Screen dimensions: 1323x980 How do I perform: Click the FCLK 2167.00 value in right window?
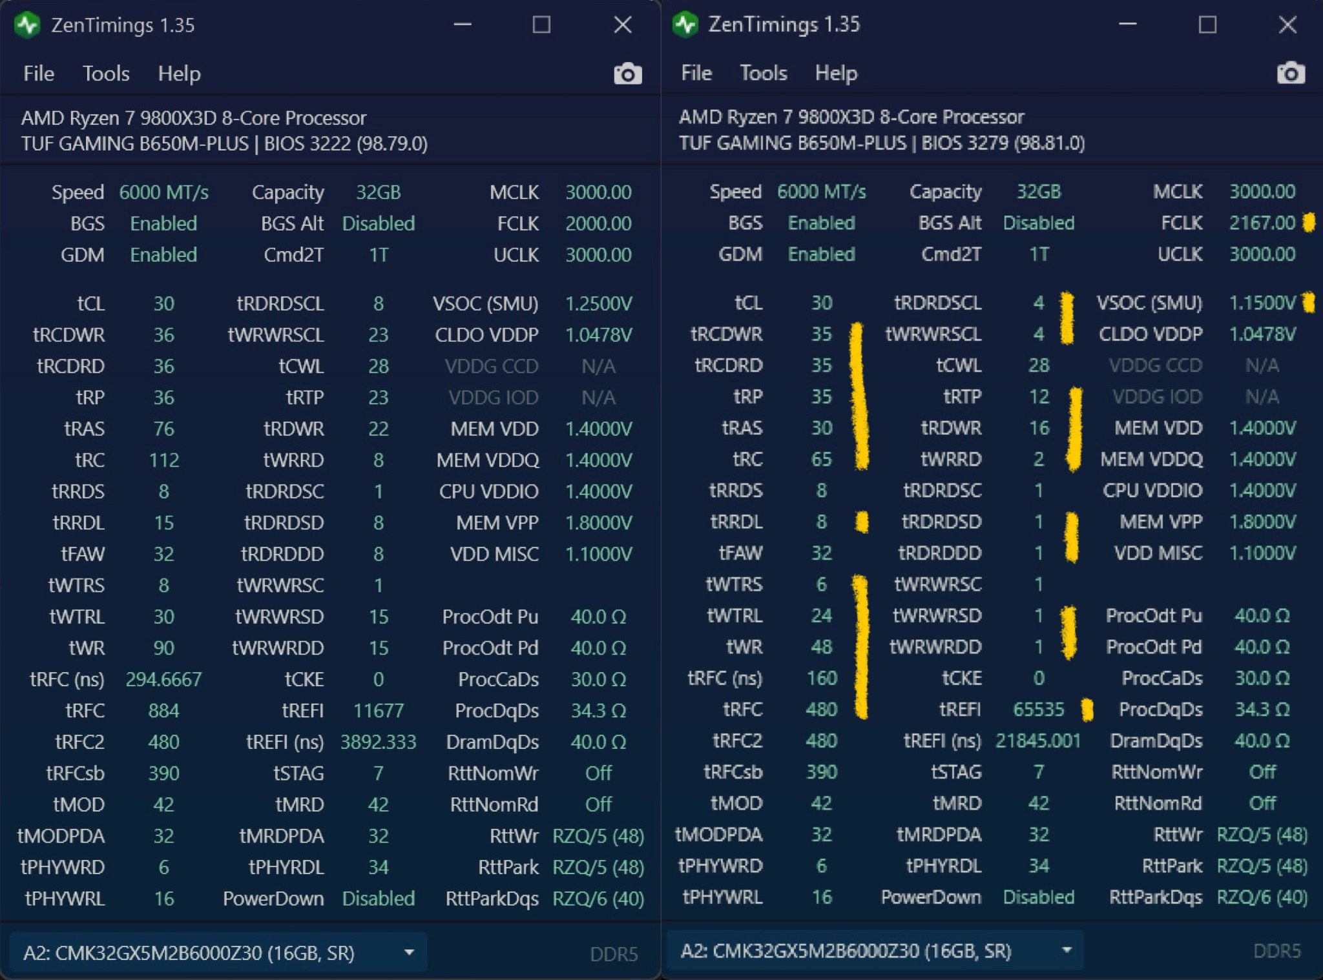click(1262, 223)
